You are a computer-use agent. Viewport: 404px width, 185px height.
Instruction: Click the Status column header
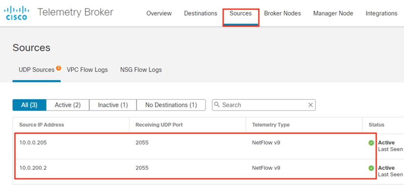377,125
